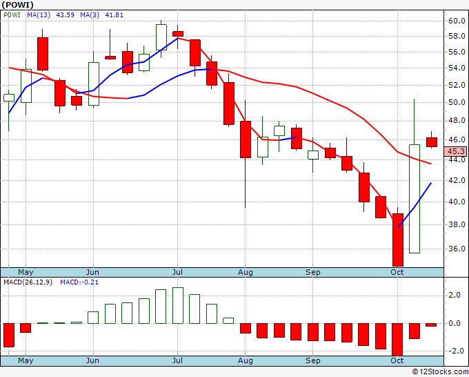469x377 pixels.
Task: Click the tall green October candlestick body
Action: pyautogui.click(x=415, y=199)
